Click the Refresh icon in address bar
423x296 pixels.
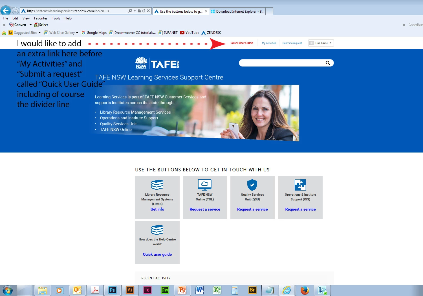[x=144, y=11]
